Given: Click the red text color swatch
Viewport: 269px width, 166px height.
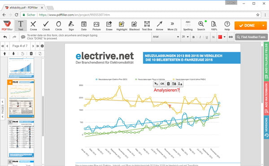Looking at the screenshot, I should coord(220,37).
